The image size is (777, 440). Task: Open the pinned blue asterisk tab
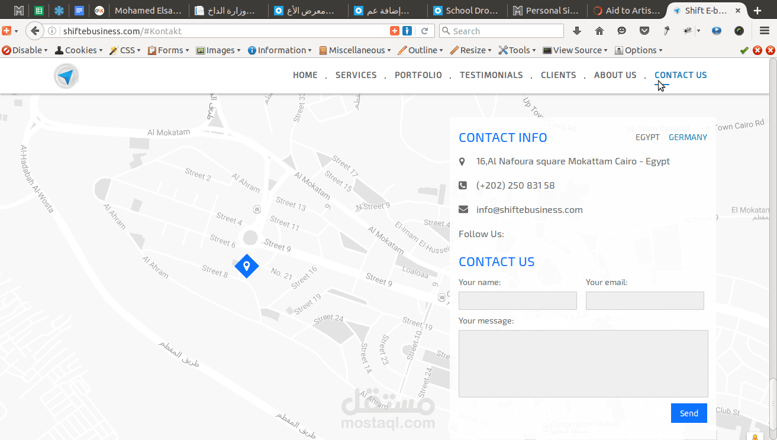(59, 10)
